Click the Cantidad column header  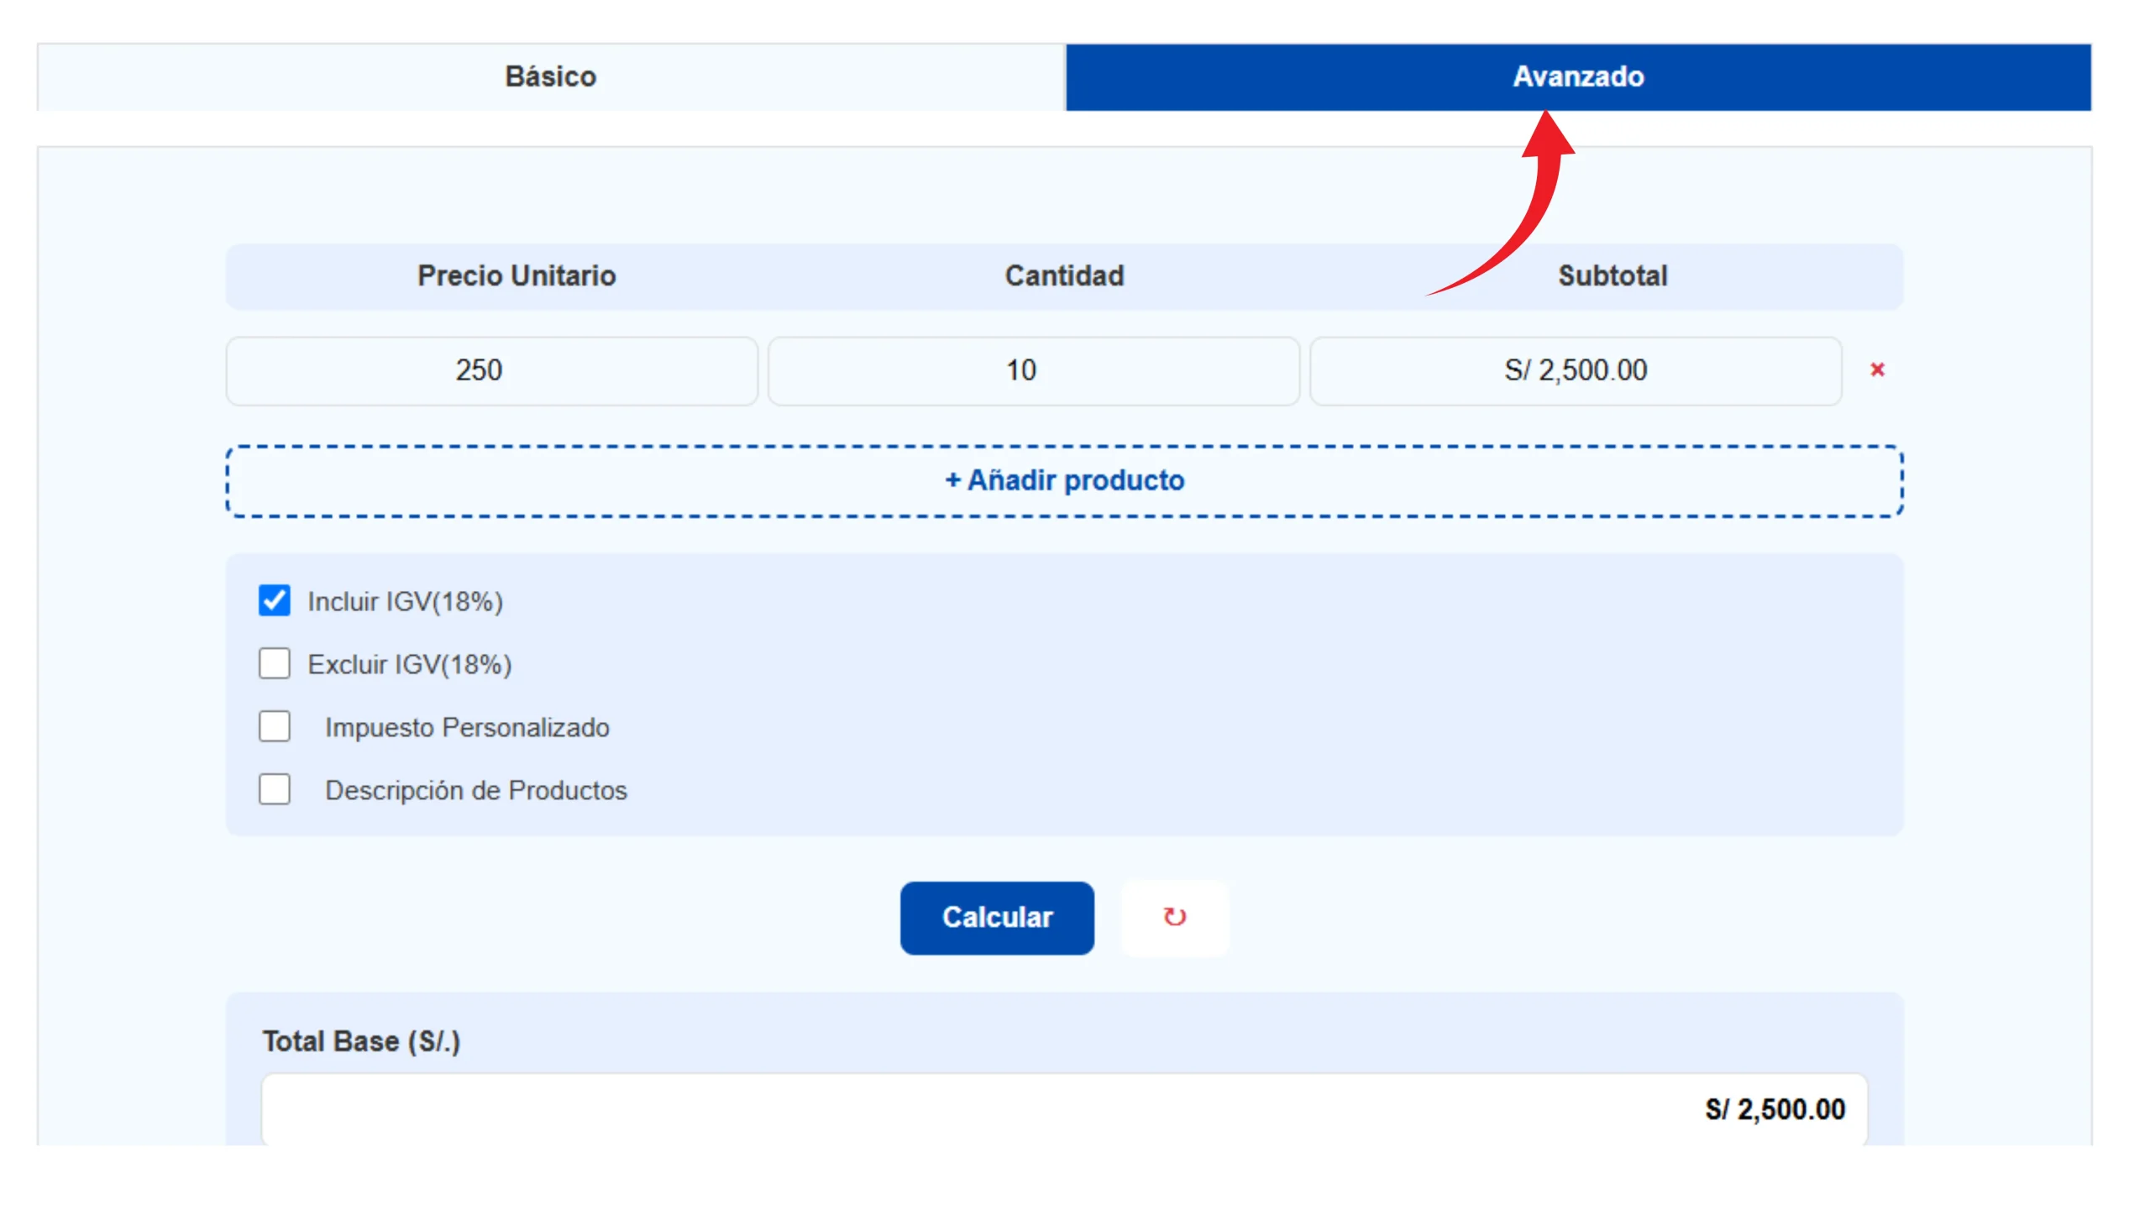coord(1064,275)
